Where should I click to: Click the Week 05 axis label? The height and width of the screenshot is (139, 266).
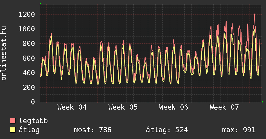pos(123,107)
